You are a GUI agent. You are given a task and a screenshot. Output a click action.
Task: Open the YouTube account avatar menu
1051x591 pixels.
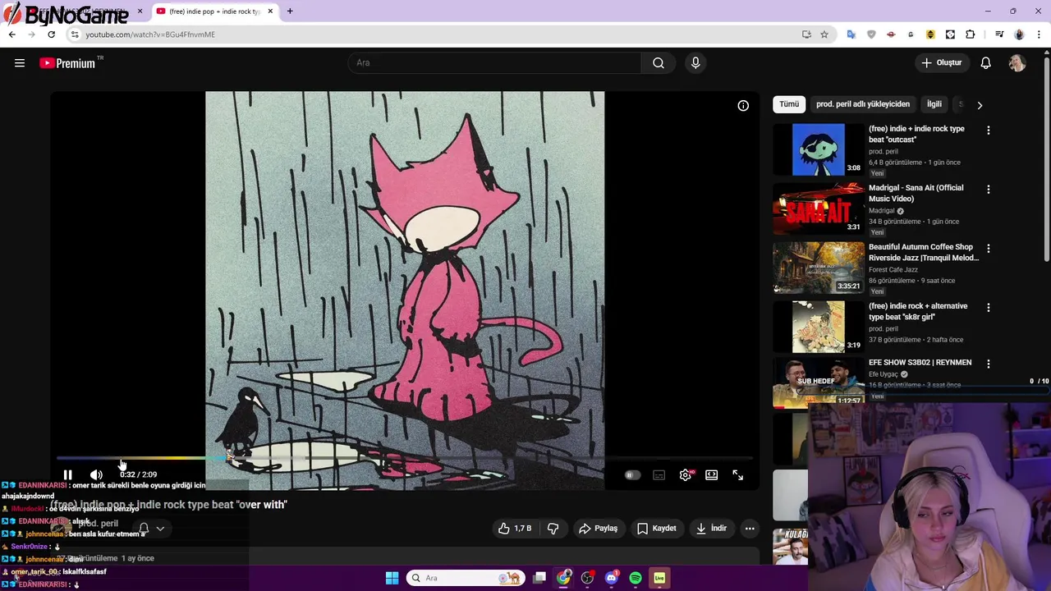1017,63
